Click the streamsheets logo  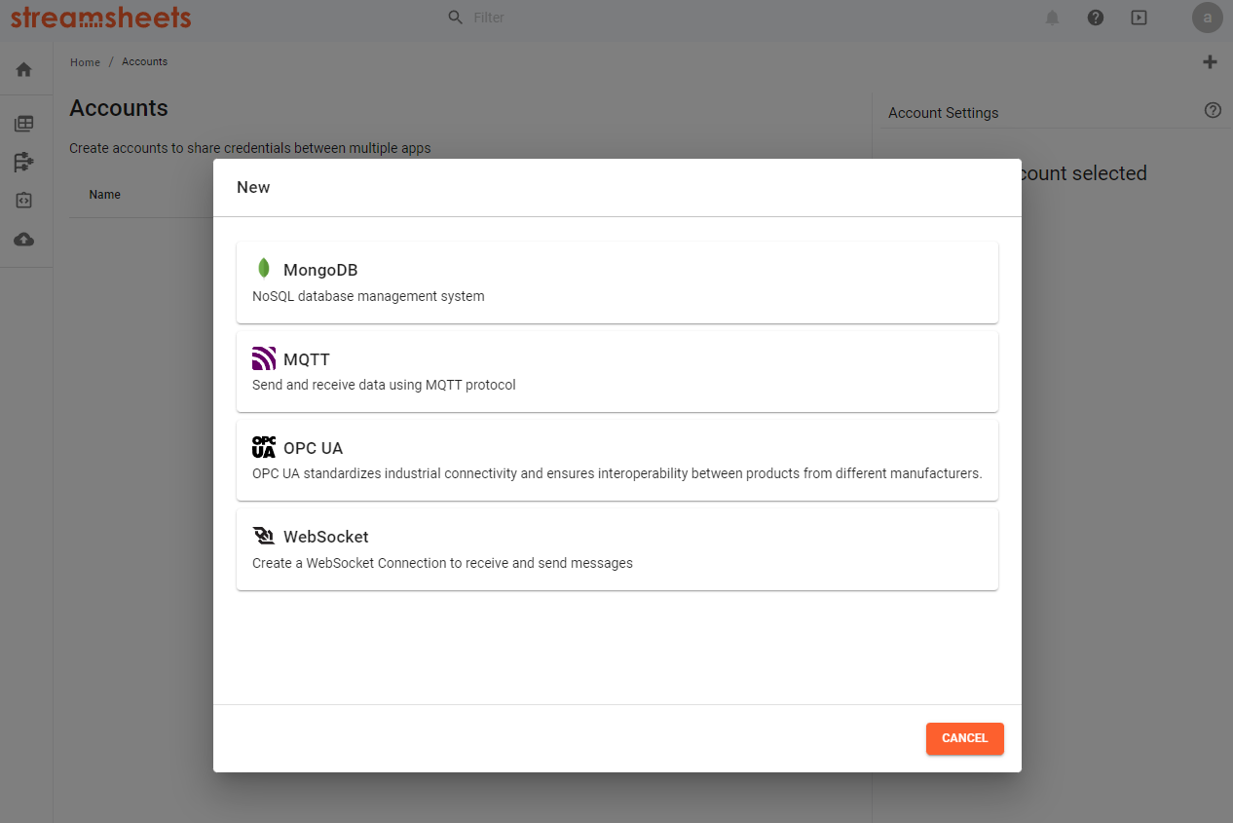[101, 17]
